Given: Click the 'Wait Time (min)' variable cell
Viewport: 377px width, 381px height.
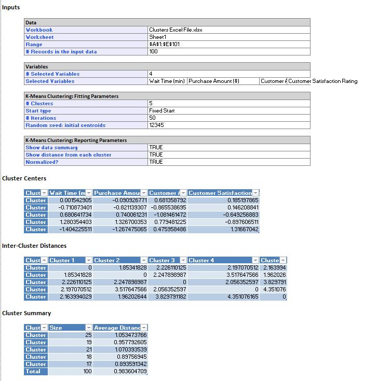Looking at the screenshot, I should [167, 81].
